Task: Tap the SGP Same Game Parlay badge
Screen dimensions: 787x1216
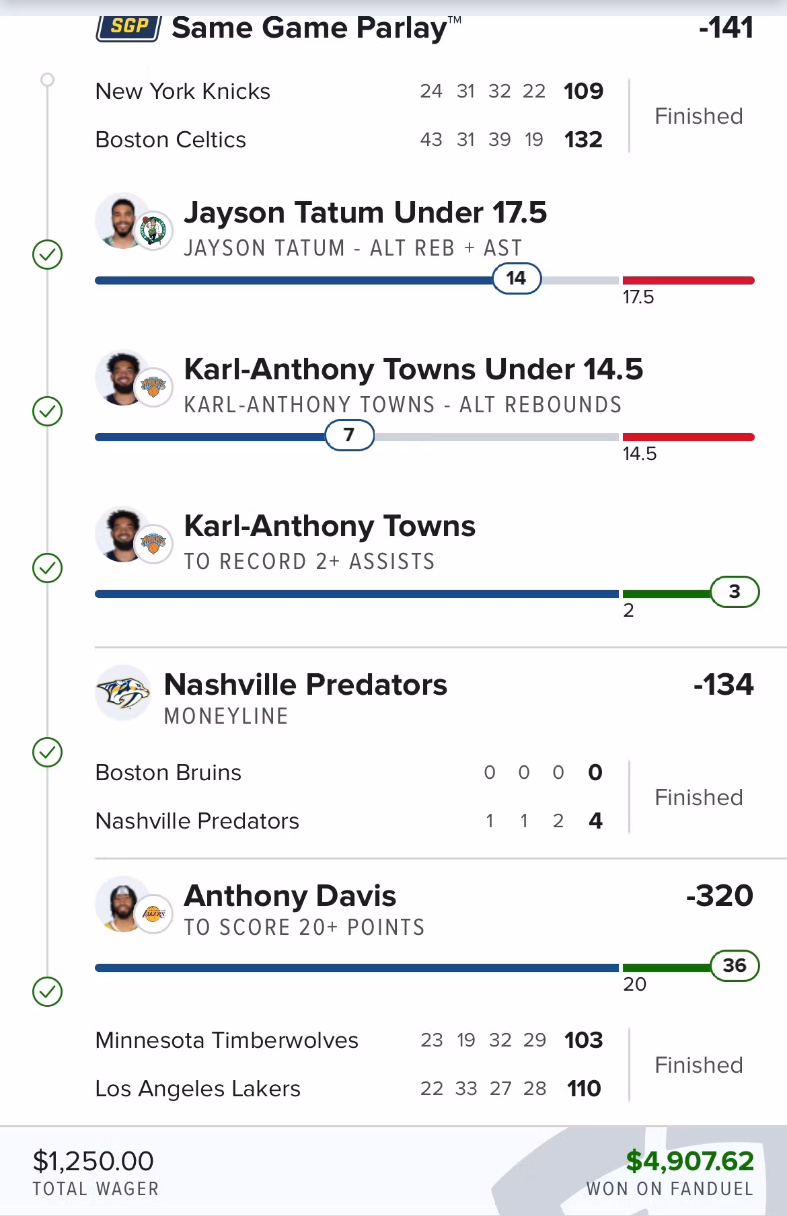Action: click(128, 28)
